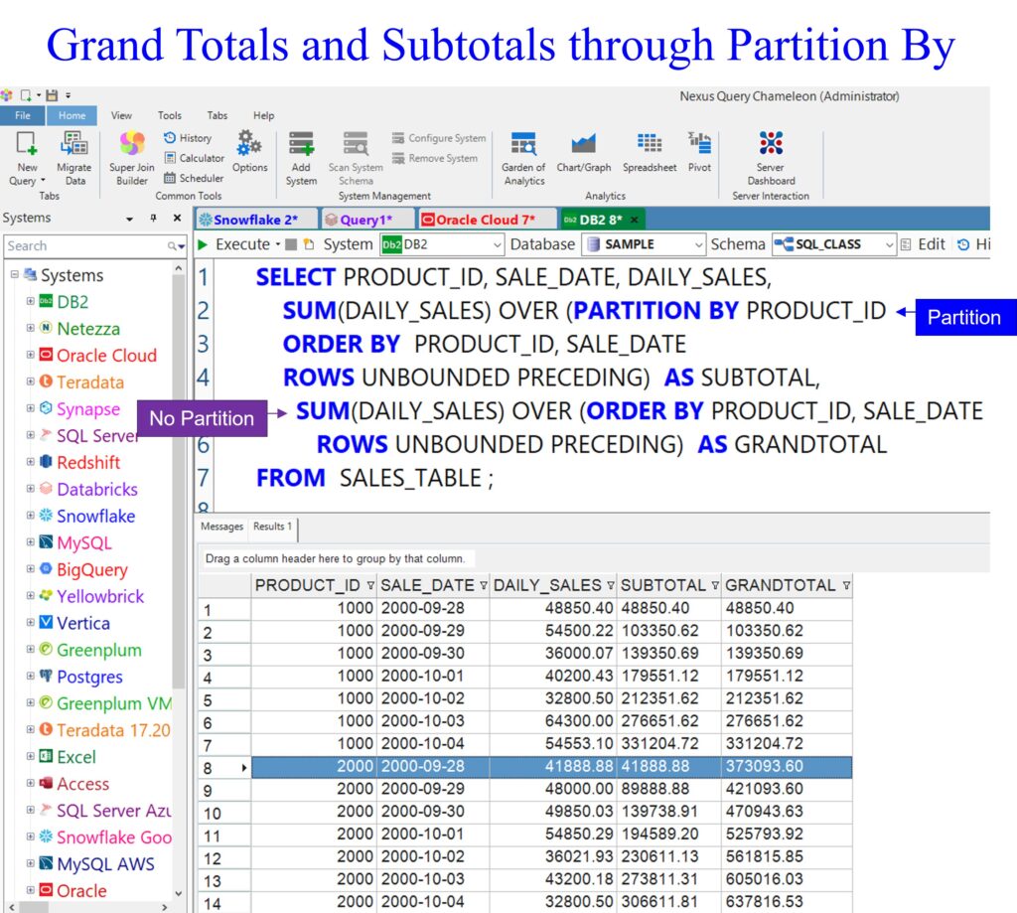
Task: Open the Schema SQL_CLASS dropdown
Action: coord(889,244)
